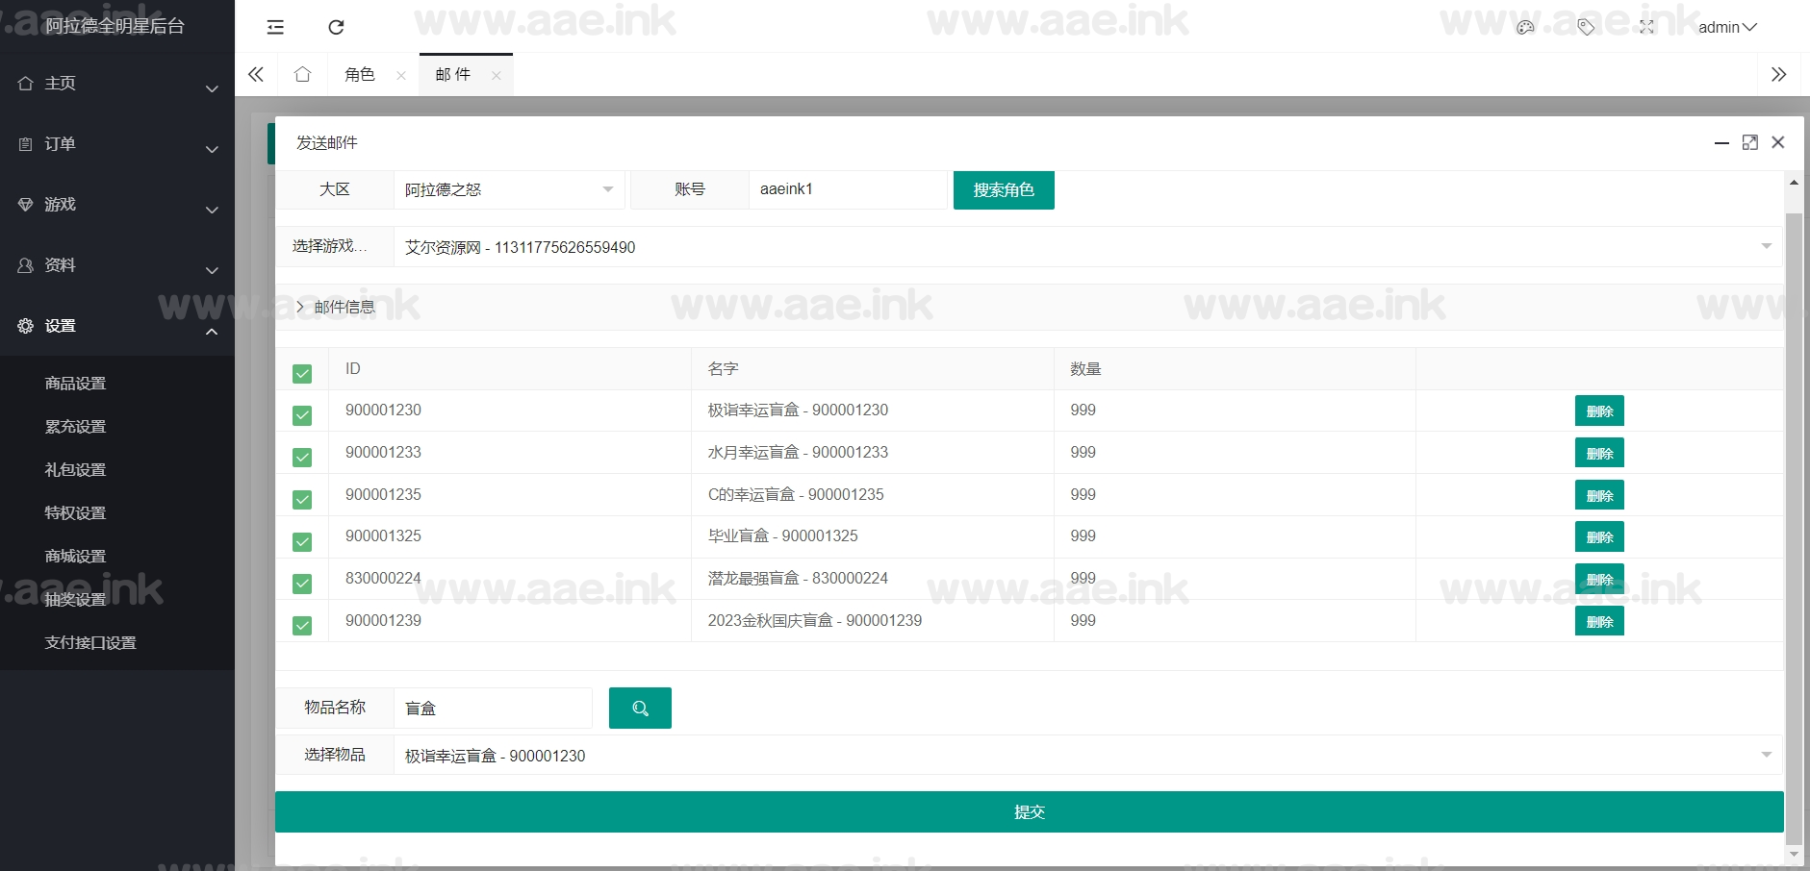Click the ID column header

tap(353, 368)
